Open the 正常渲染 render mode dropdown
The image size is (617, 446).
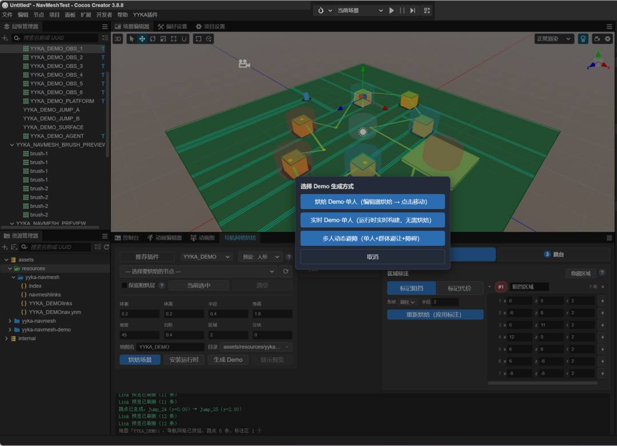point(554,38)
